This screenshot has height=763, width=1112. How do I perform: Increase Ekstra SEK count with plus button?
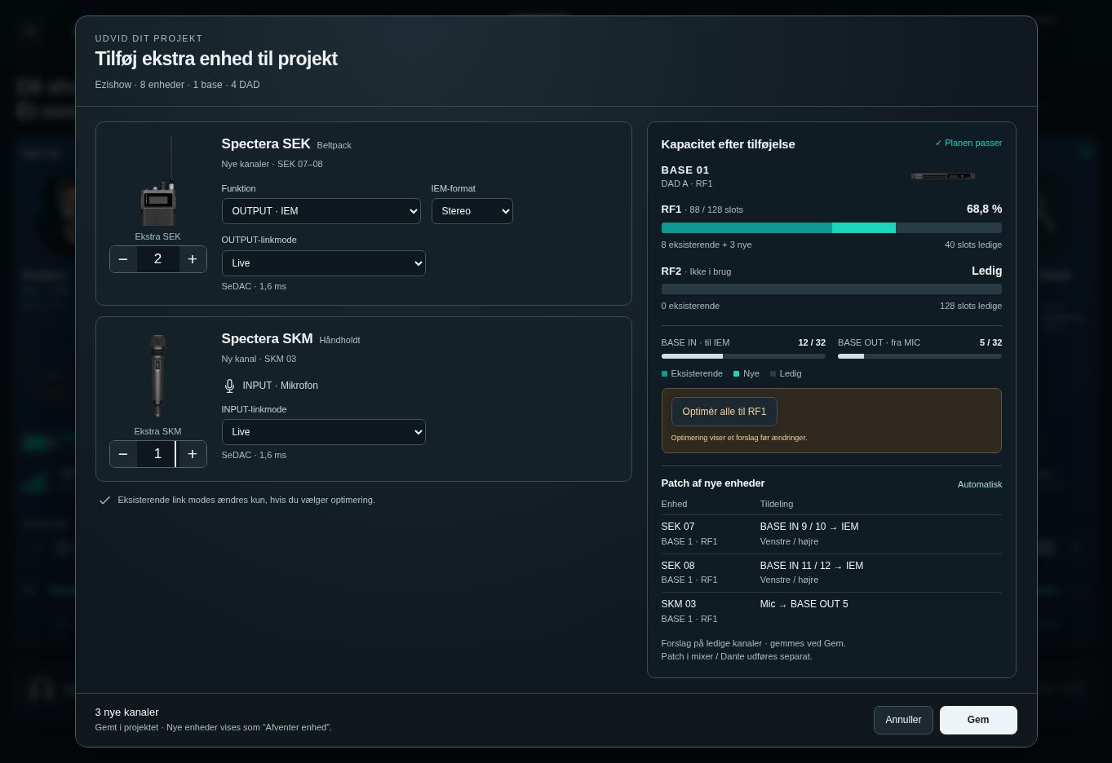[x=193, y=259]
